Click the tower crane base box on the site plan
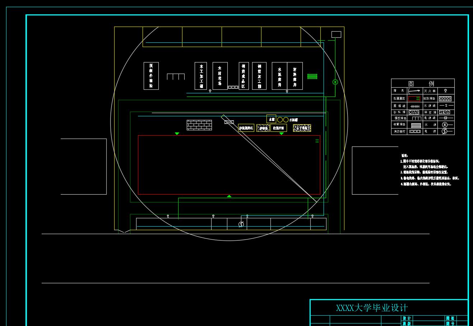The height and width of the screenshot is (326, 473). (229, 122)
